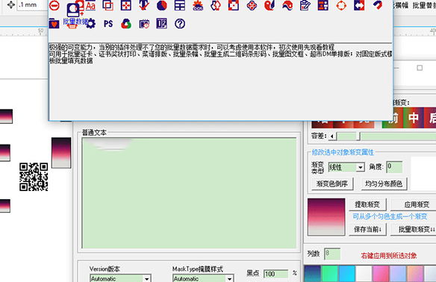Click the 角度 angle input field
Viewport: 436px width, 282px height.
coord(394,167)
